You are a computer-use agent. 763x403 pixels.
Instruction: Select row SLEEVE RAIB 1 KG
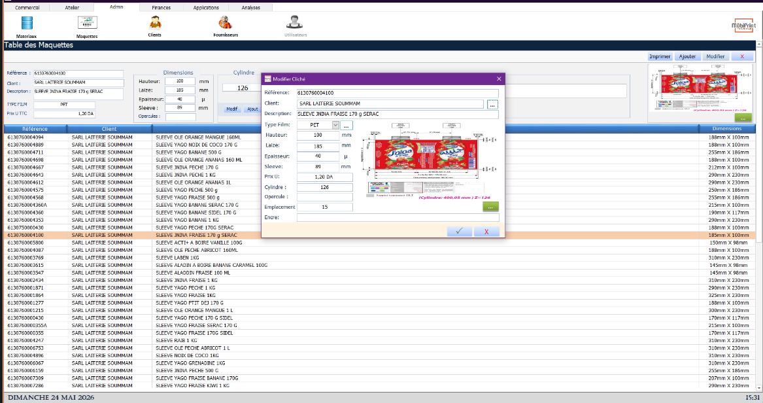[380, 341]
